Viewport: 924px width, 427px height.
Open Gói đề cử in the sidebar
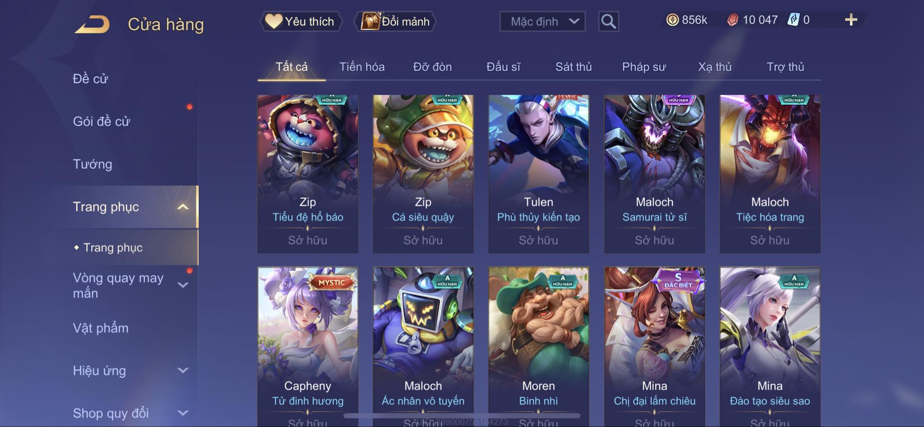coord(102,121)
